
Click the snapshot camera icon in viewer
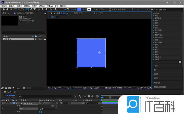click(x=84, y=88)
